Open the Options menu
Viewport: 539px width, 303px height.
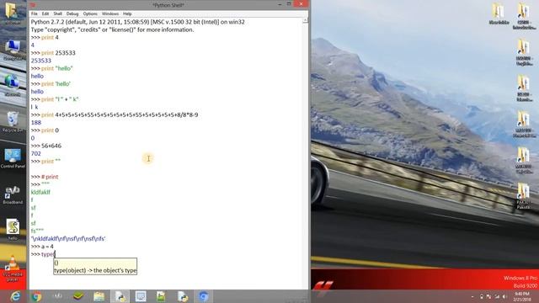(x=90, y=13)
